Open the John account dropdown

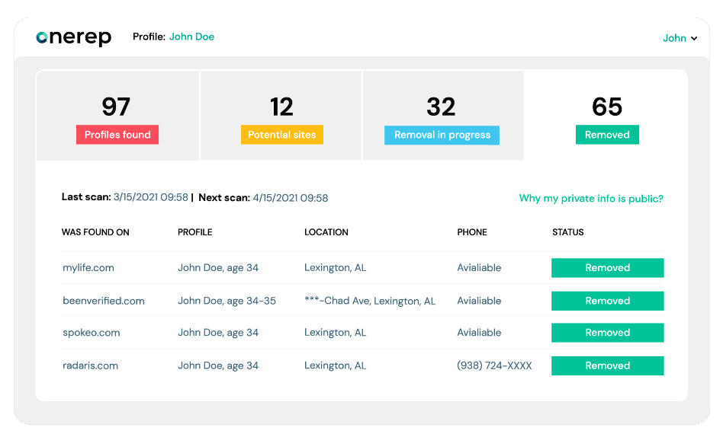(x=680, y=38)
